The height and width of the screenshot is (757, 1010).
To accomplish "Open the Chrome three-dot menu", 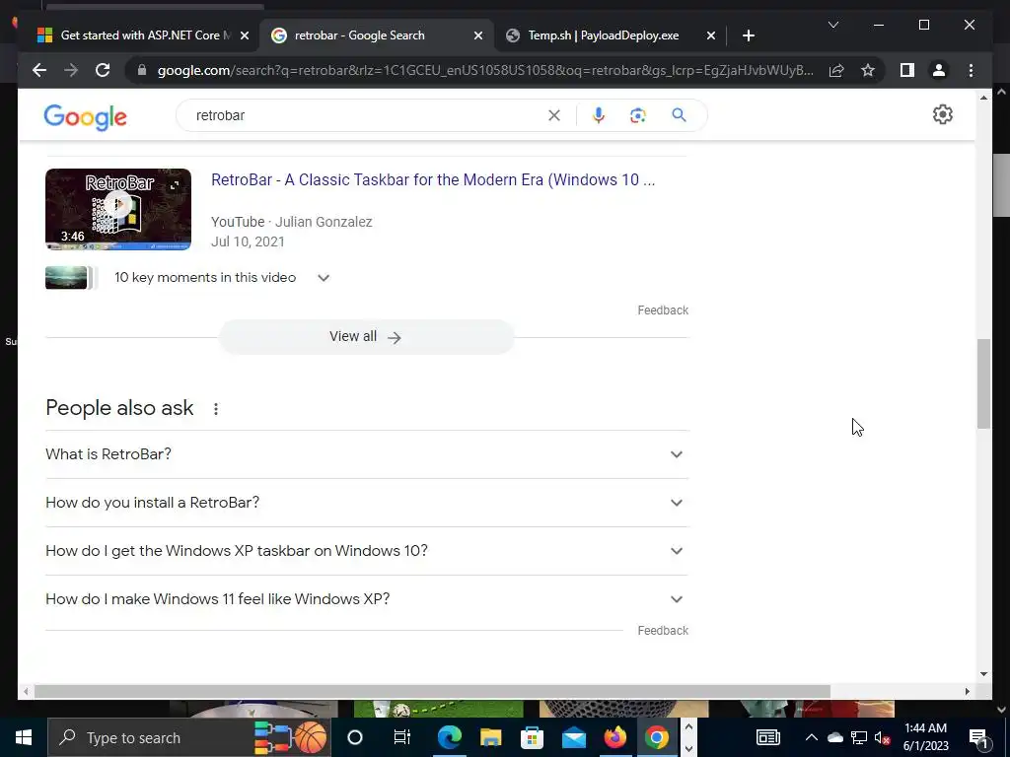I will (x=971, y=70).
